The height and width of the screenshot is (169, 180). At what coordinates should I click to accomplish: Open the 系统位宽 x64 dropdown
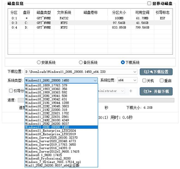127,80
